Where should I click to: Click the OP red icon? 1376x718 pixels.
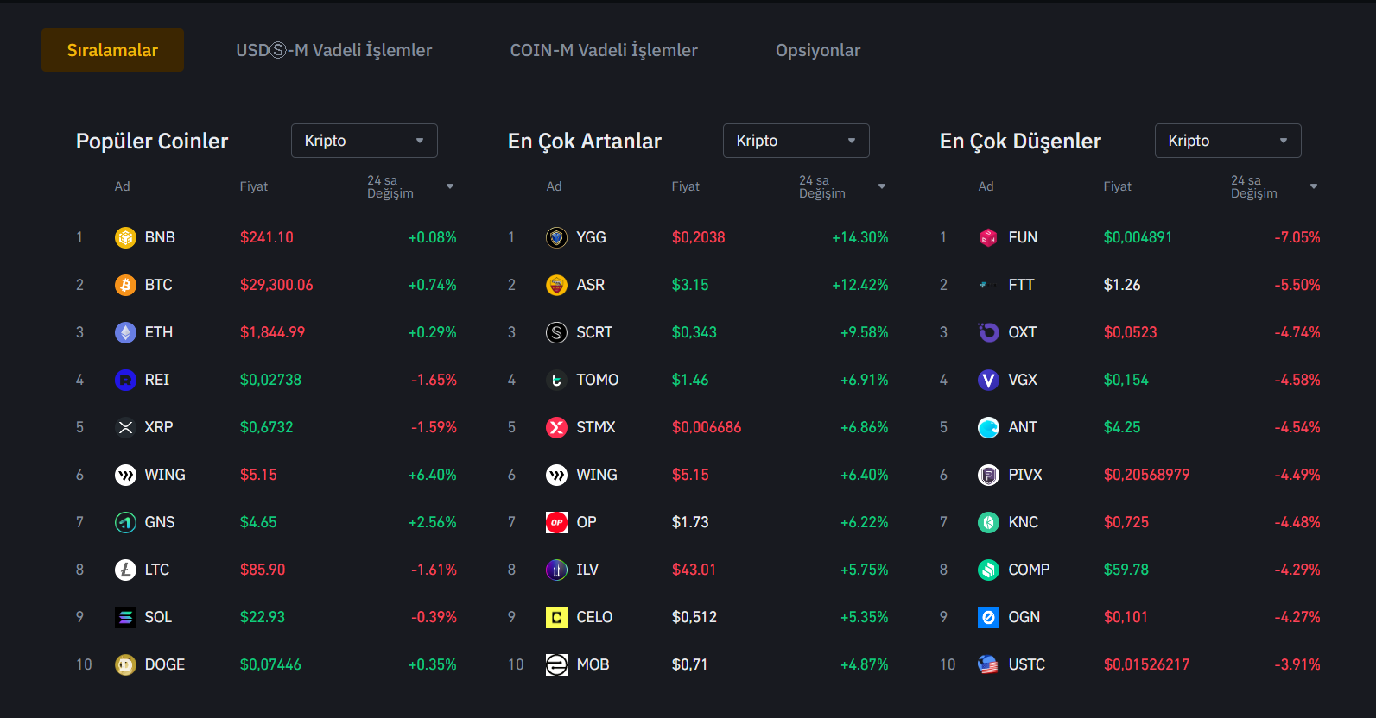557,522
